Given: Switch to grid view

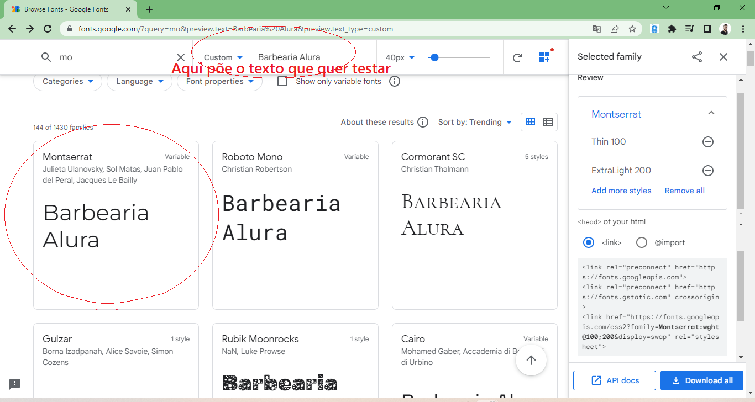Looking at the screenshot, I should pos(530,122).
